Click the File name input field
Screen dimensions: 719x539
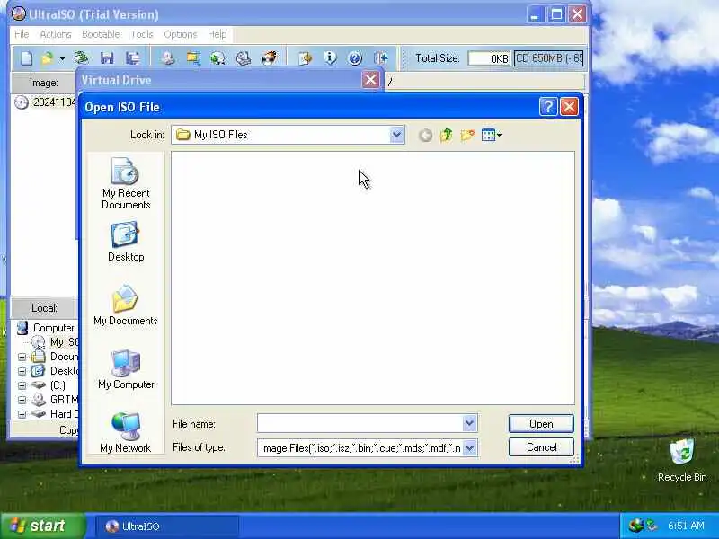pos(360,423)
